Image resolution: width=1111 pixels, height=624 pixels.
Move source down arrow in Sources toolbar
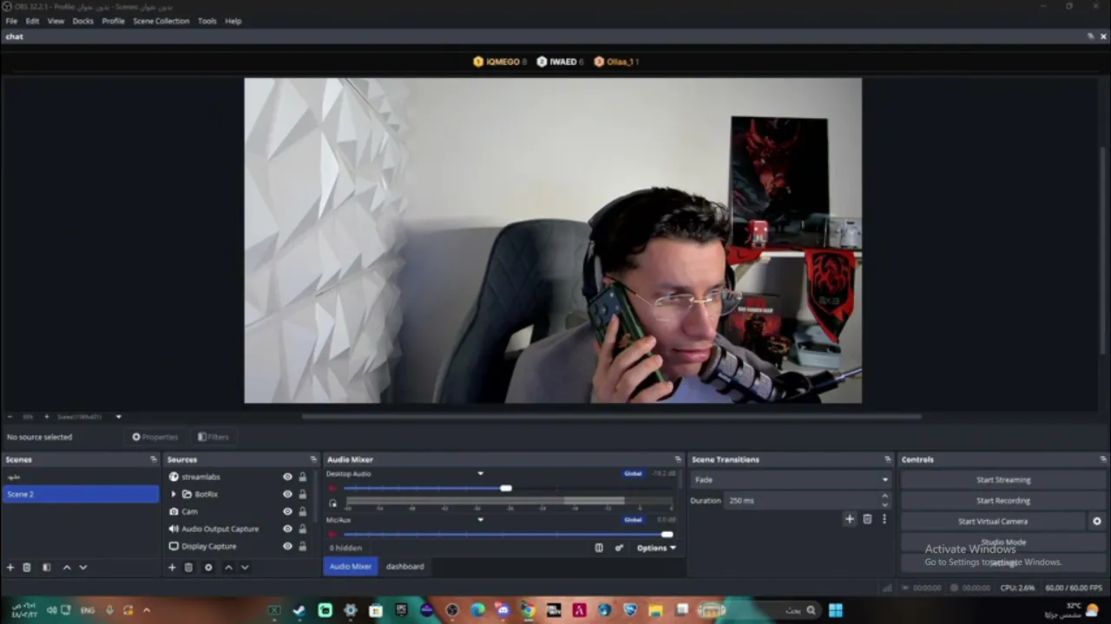[245, 568]
